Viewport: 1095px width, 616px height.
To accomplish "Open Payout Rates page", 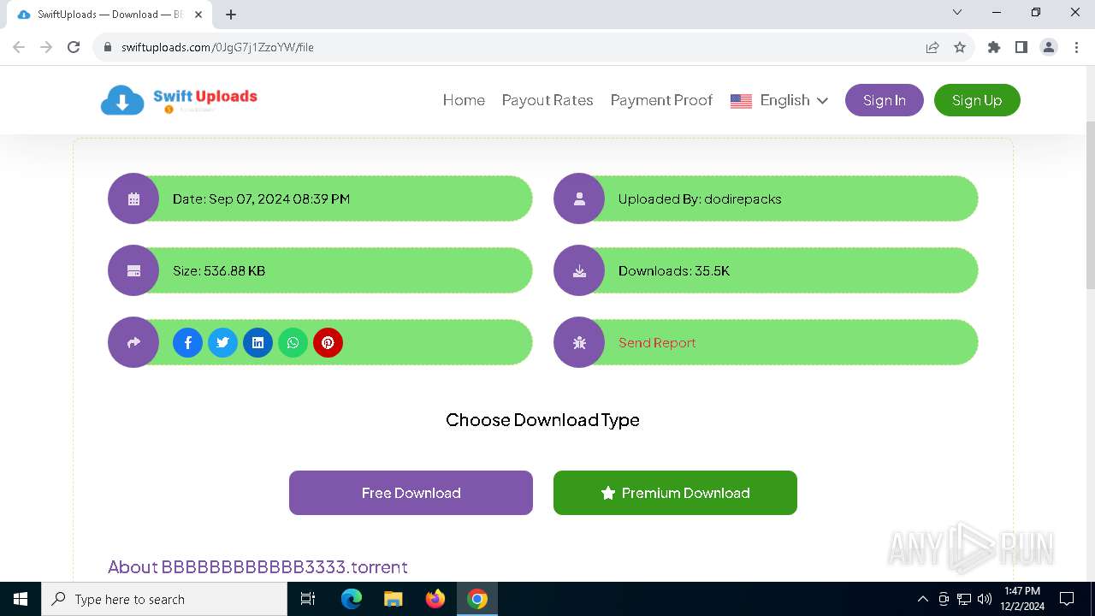I will (x=547, y=100).
